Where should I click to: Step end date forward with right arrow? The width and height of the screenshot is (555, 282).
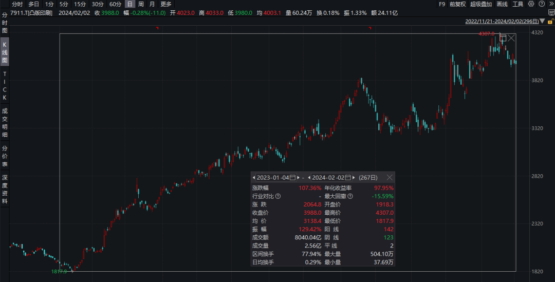click(x=354, y=177)
